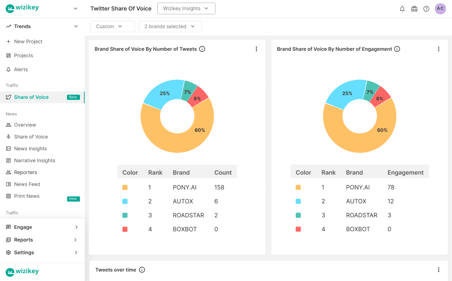Open three-dot menu on Tweets chart card
The width and height of the screenshot is (452, 281).
pyautogui.click(x=256, y=49)
